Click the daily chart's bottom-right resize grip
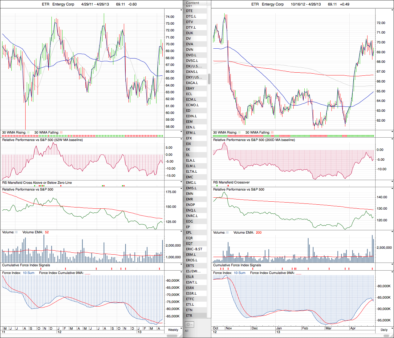 coord(392,336)
